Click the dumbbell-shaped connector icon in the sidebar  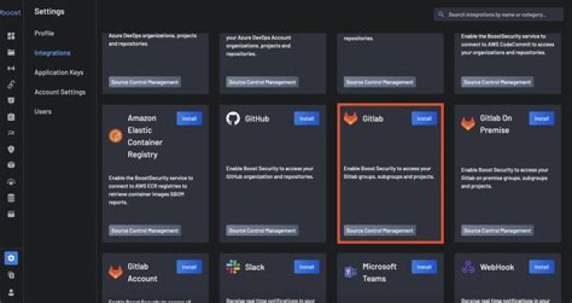[11, 68]
